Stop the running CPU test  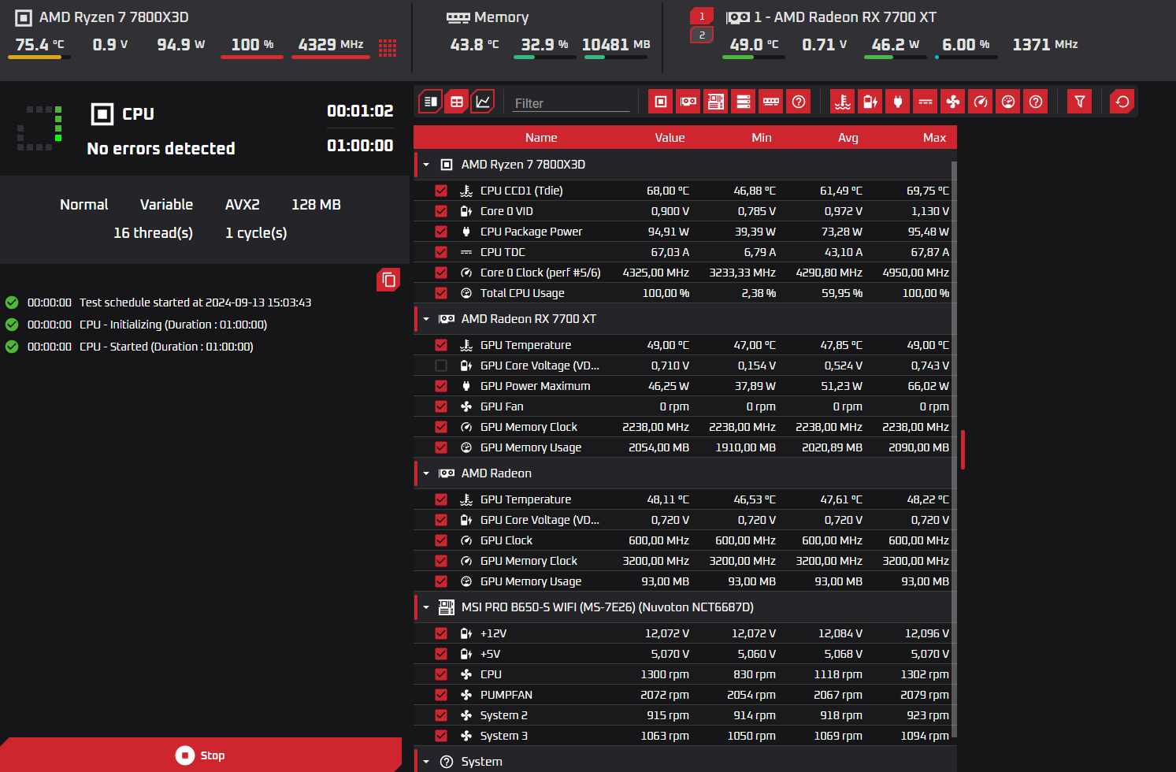(201, 755)
